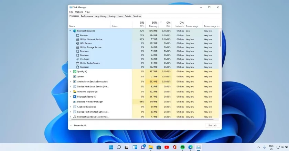Screen dimensions: 289x151
Task: Collapse the Microsoft Edge process group
Action: (x=71, y=31)
